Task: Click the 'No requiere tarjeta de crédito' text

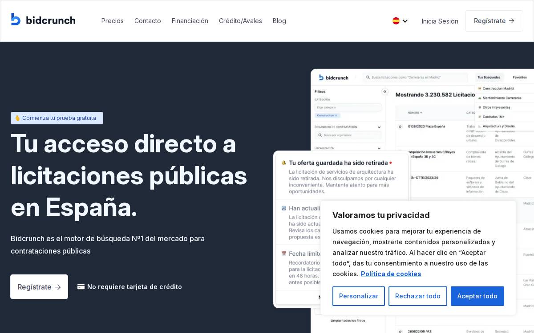Action: pos(134,287)
